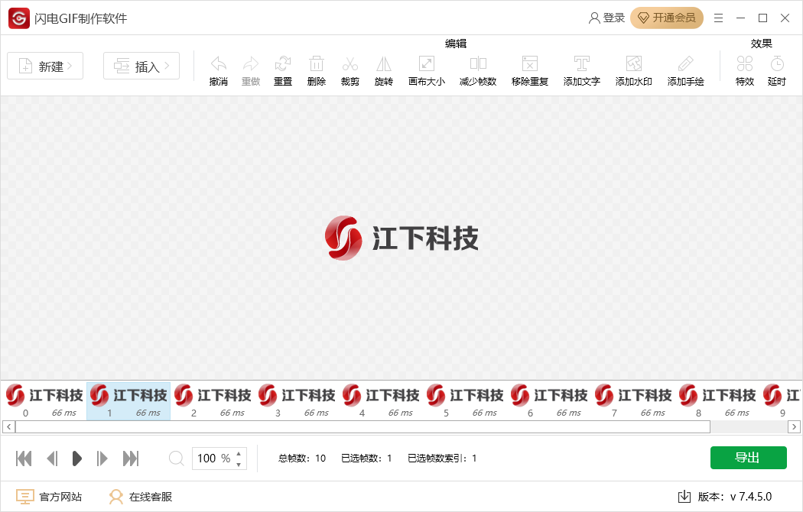Expand the 插入 insert dropdown button
The image size is (803, 512).
point(141,66)
